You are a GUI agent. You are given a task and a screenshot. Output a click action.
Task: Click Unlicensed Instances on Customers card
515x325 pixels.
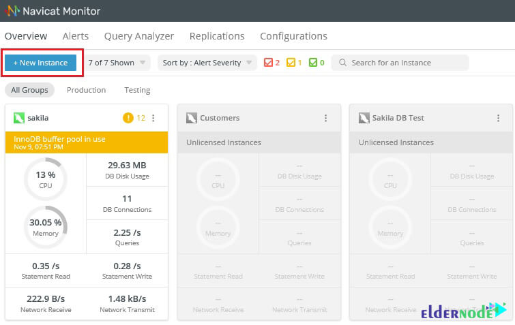click(x=224, y=142)
